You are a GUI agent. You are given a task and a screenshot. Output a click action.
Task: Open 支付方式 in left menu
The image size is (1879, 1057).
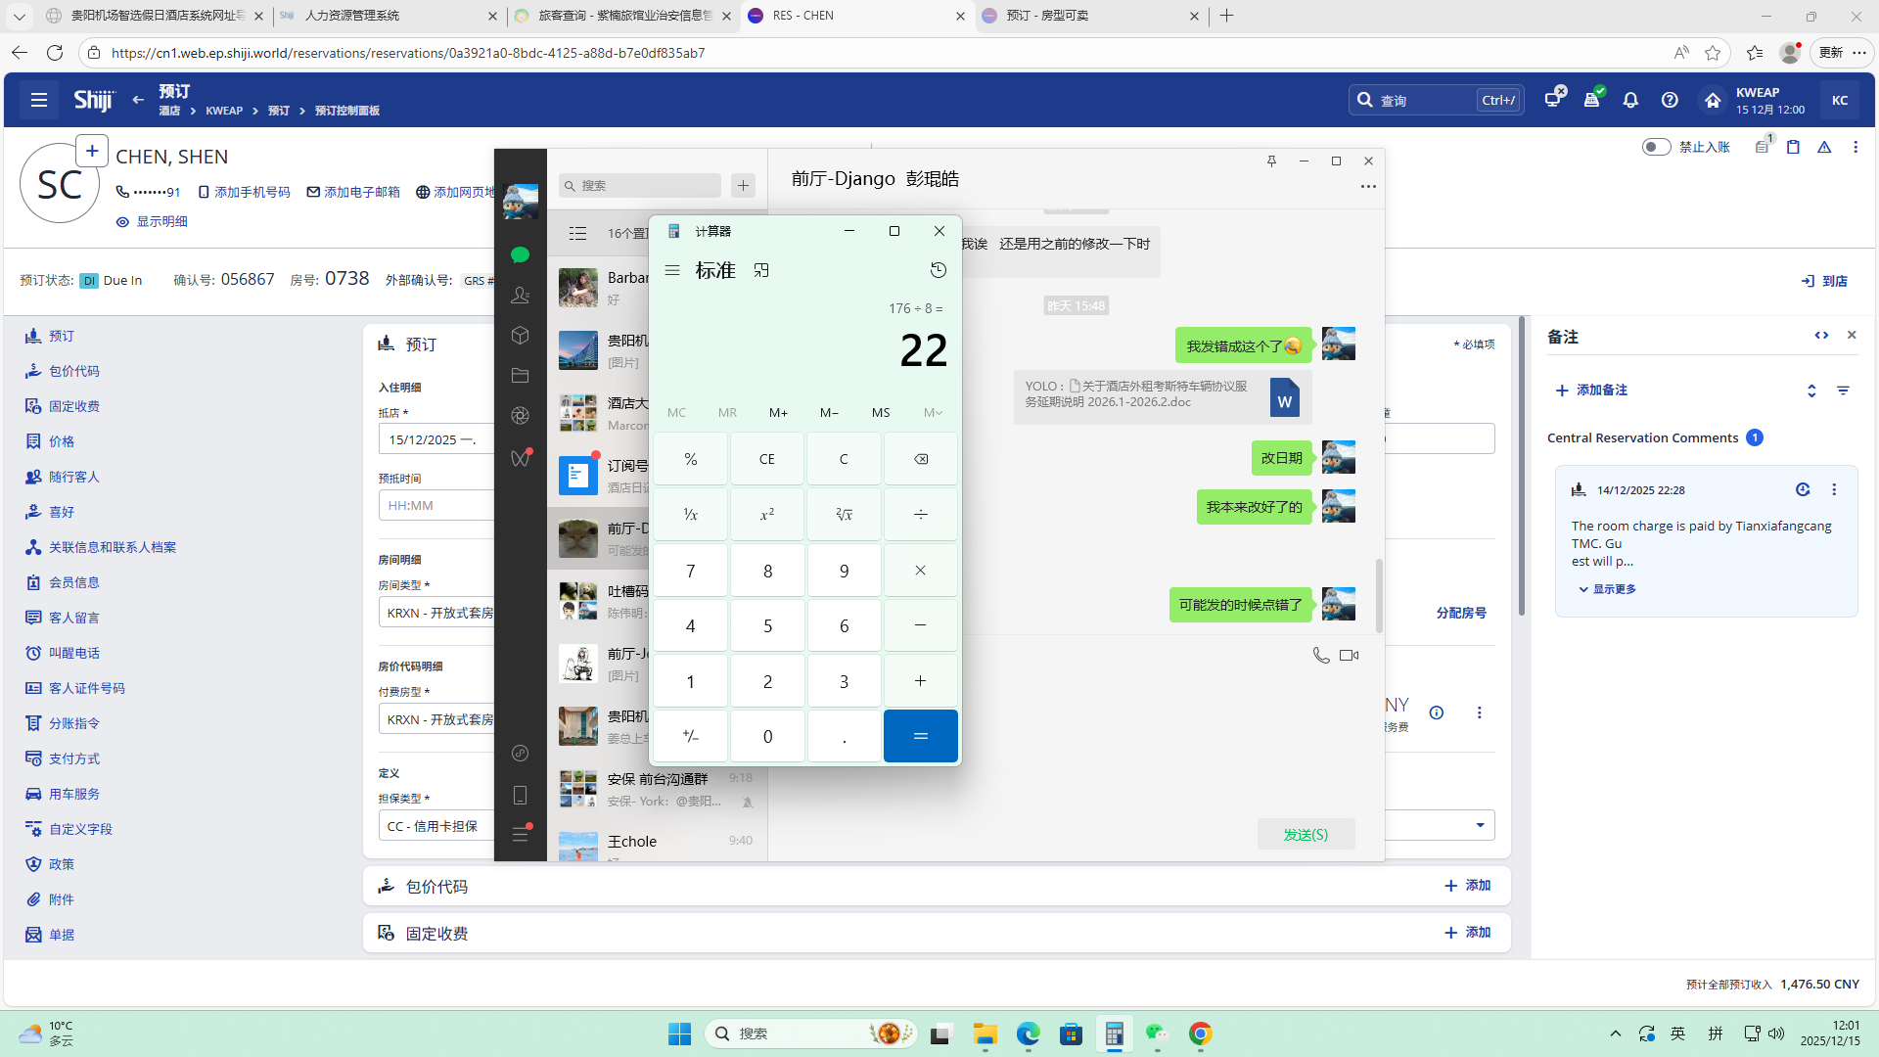pyautogui.click(x=74, y=758)
